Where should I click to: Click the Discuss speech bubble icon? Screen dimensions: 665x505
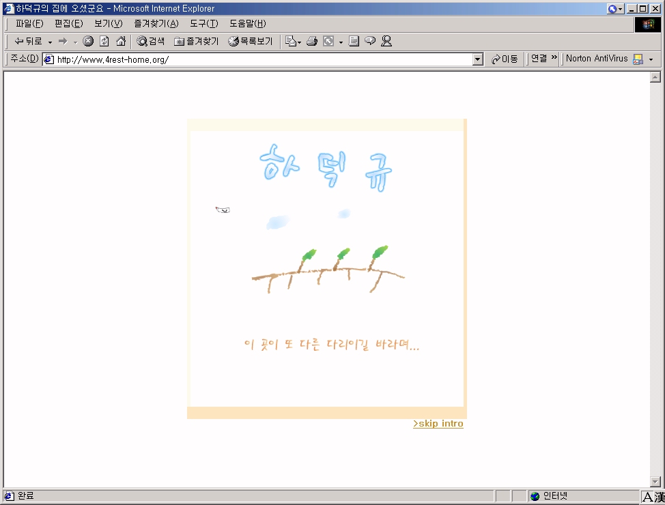tap(370, 42)
